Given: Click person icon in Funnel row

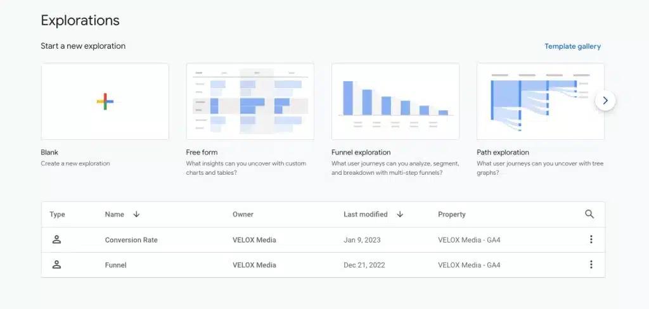Looking at the screenshot, I should (x=56, y=265).
